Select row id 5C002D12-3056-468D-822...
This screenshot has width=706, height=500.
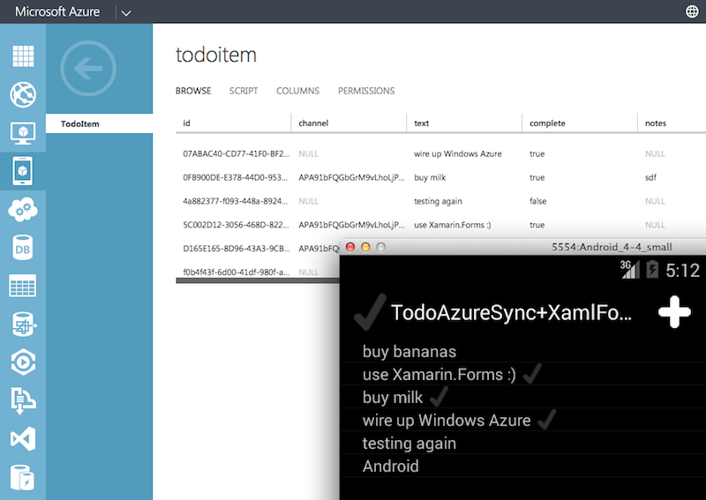236,225
